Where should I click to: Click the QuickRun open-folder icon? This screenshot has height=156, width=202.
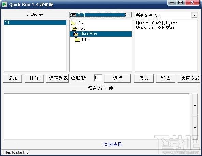pyautogui.click(x=76, y=34)
